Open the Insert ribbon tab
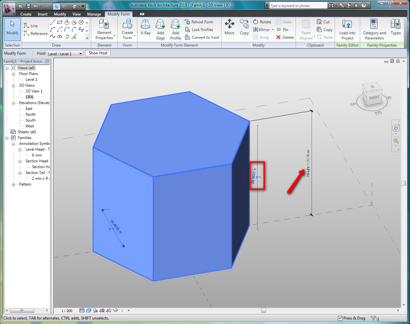The width and height of the screenshot is (410, 324). tap(43, 14)
